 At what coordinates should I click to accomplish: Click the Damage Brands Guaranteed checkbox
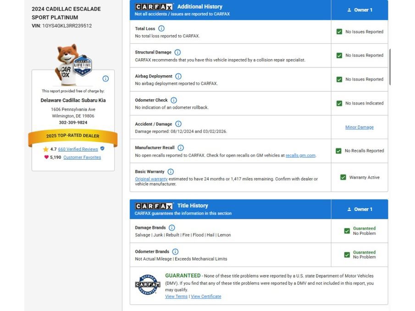coord(347,231)
